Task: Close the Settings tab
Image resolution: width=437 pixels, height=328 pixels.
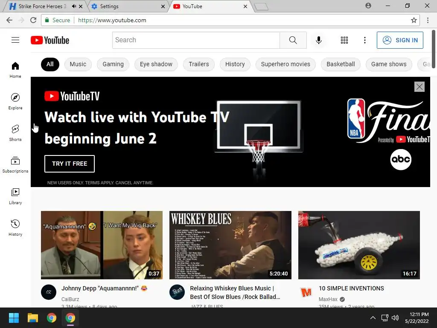Action: tap(163, 6)
